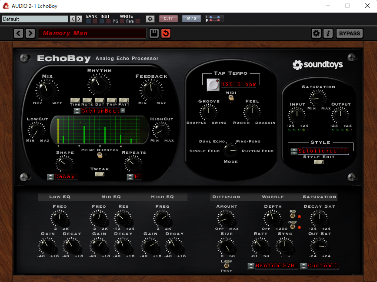Open the info 'i' button
Viewport: 377px width, 282px height.
tap(328, 33)
